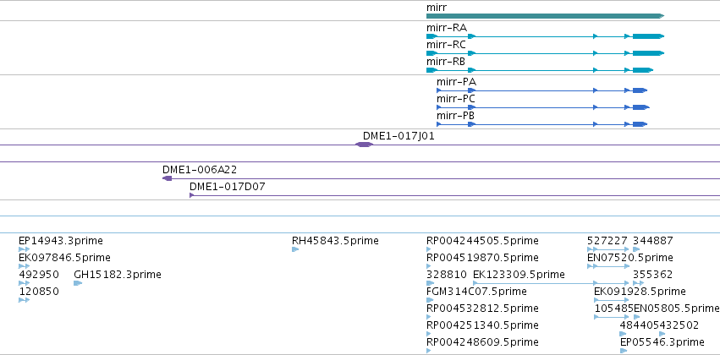Click the EK091928.5prime feature label

coord(640,292)
